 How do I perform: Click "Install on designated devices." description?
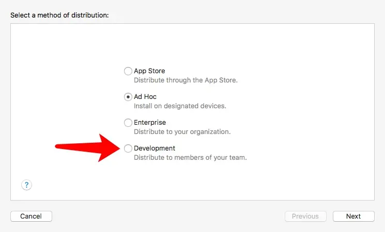point(180,106)
